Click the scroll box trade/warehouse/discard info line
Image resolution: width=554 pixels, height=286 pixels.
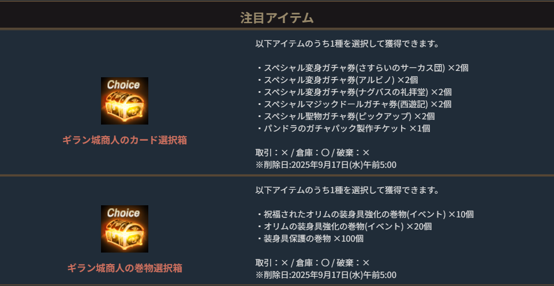[312, 263]
